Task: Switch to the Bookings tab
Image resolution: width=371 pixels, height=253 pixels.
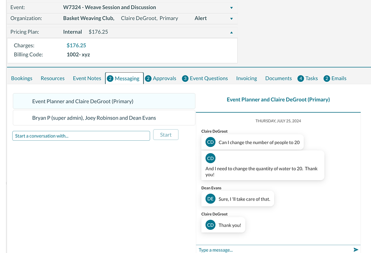Action: (21, 78)
